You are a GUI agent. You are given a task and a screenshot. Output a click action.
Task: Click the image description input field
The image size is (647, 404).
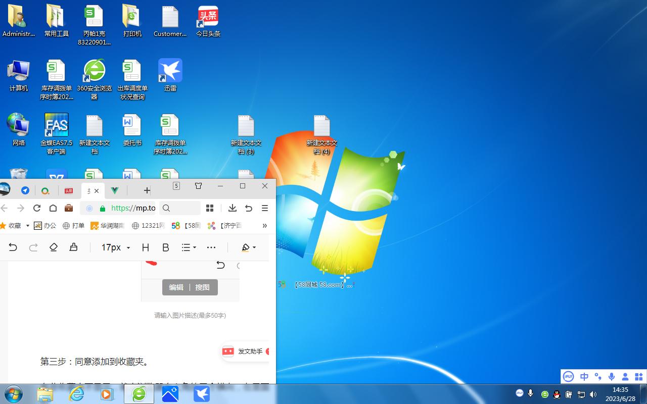(190, 315)
